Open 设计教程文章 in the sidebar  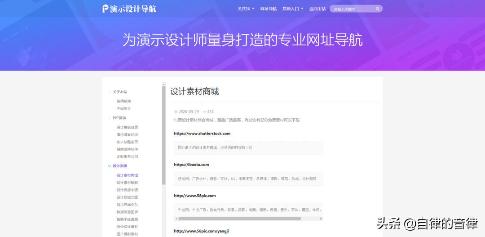[x=127, y=197]
